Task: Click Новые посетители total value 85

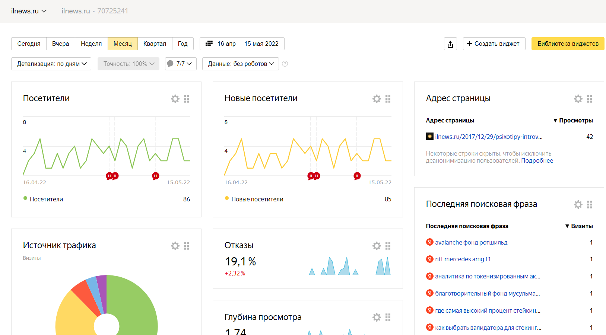Action: coord(388,199)
